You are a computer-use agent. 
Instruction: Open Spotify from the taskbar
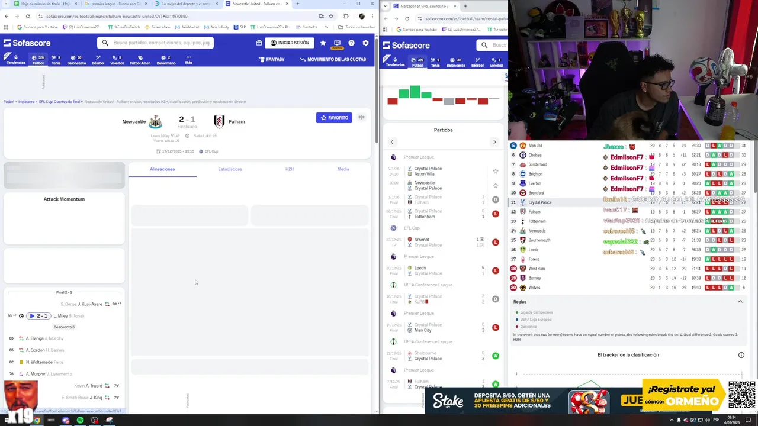tap(81, 420)
